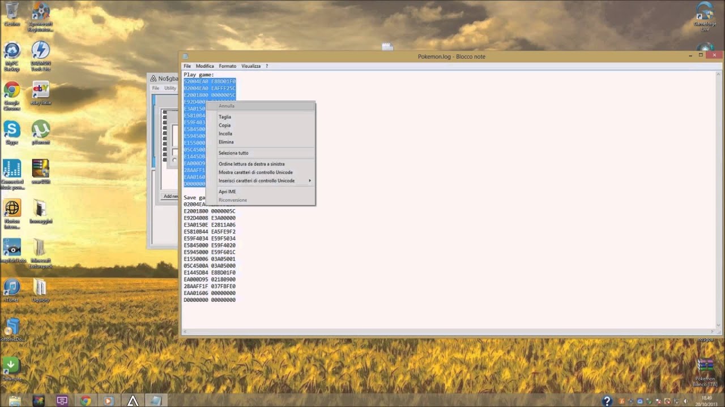Click the colorful tiles taskbar icon
This screenshot has height=407, width=725.
click(x=39, y=401)
